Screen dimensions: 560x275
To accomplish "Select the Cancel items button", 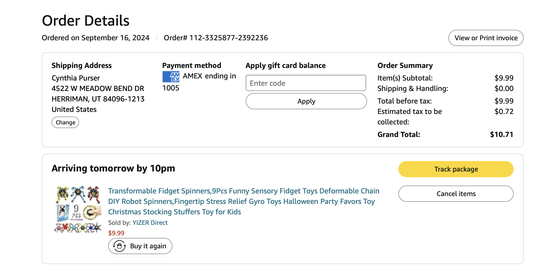I will coord(456,194).
